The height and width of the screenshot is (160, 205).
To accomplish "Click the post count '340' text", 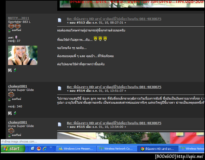I will coord(19,106).
